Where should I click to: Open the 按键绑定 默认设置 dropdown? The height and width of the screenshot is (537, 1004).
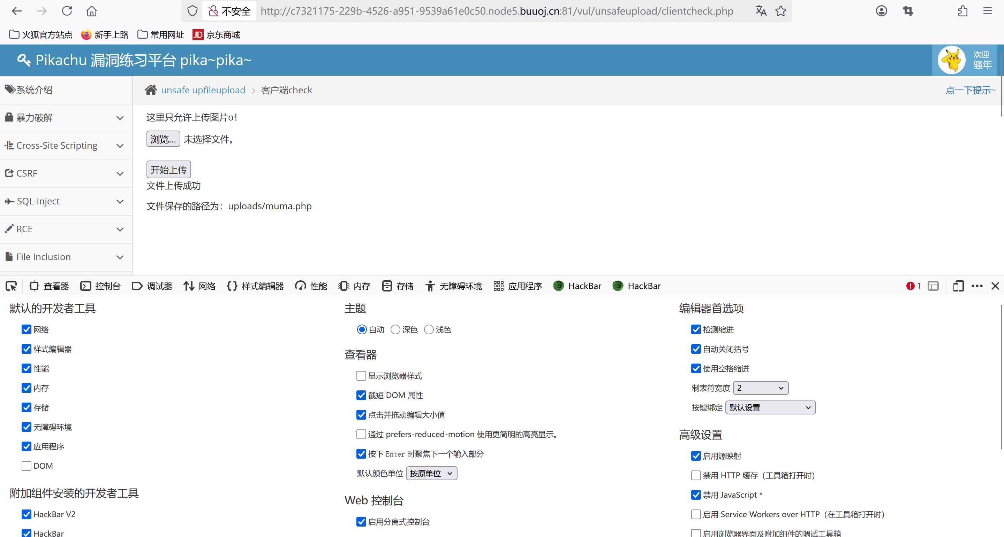click(770, 407)
